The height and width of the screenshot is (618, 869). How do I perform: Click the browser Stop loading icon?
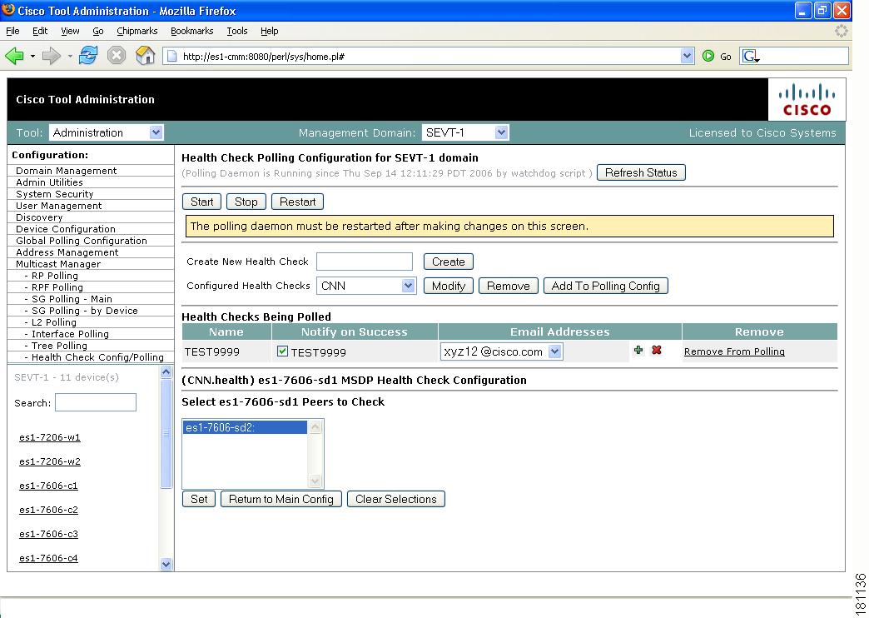click(117, 56)
